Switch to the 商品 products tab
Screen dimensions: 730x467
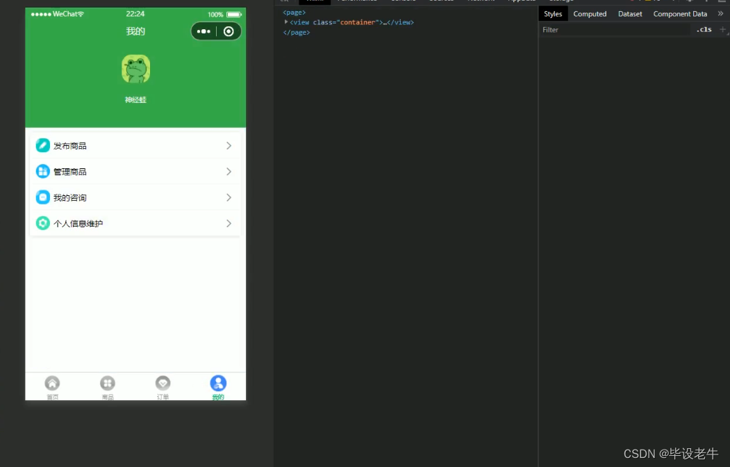click(x=108, y=387)
